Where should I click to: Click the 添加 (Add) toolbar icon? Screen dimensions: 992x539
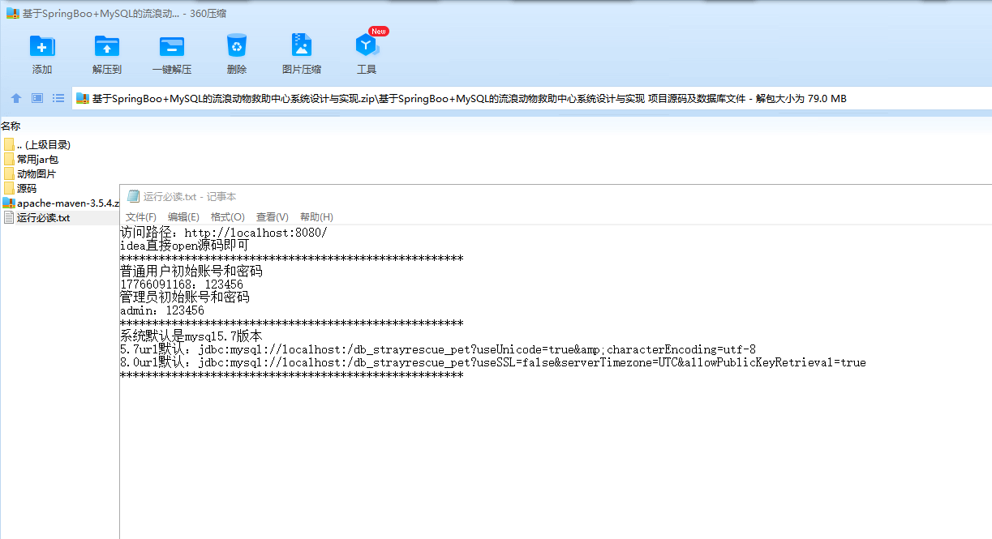coord(42,46)
